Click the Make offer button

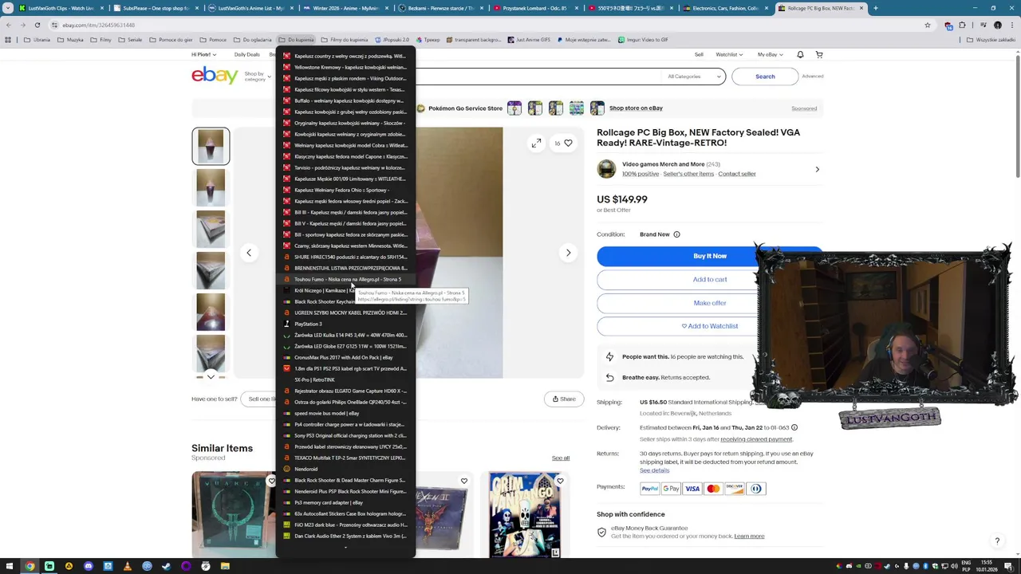coord(709,303)
